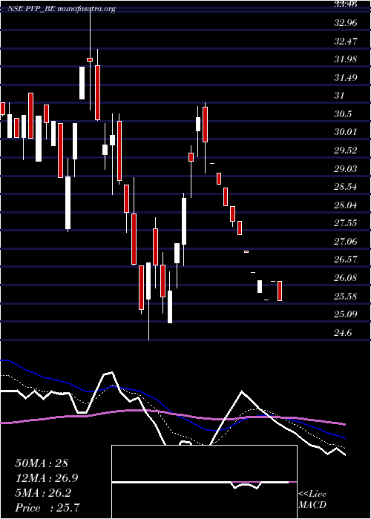The height and width of the screenshot is (519, 371).
Task: Click the 31.49 price axis label
Action: tap(345, 78)
